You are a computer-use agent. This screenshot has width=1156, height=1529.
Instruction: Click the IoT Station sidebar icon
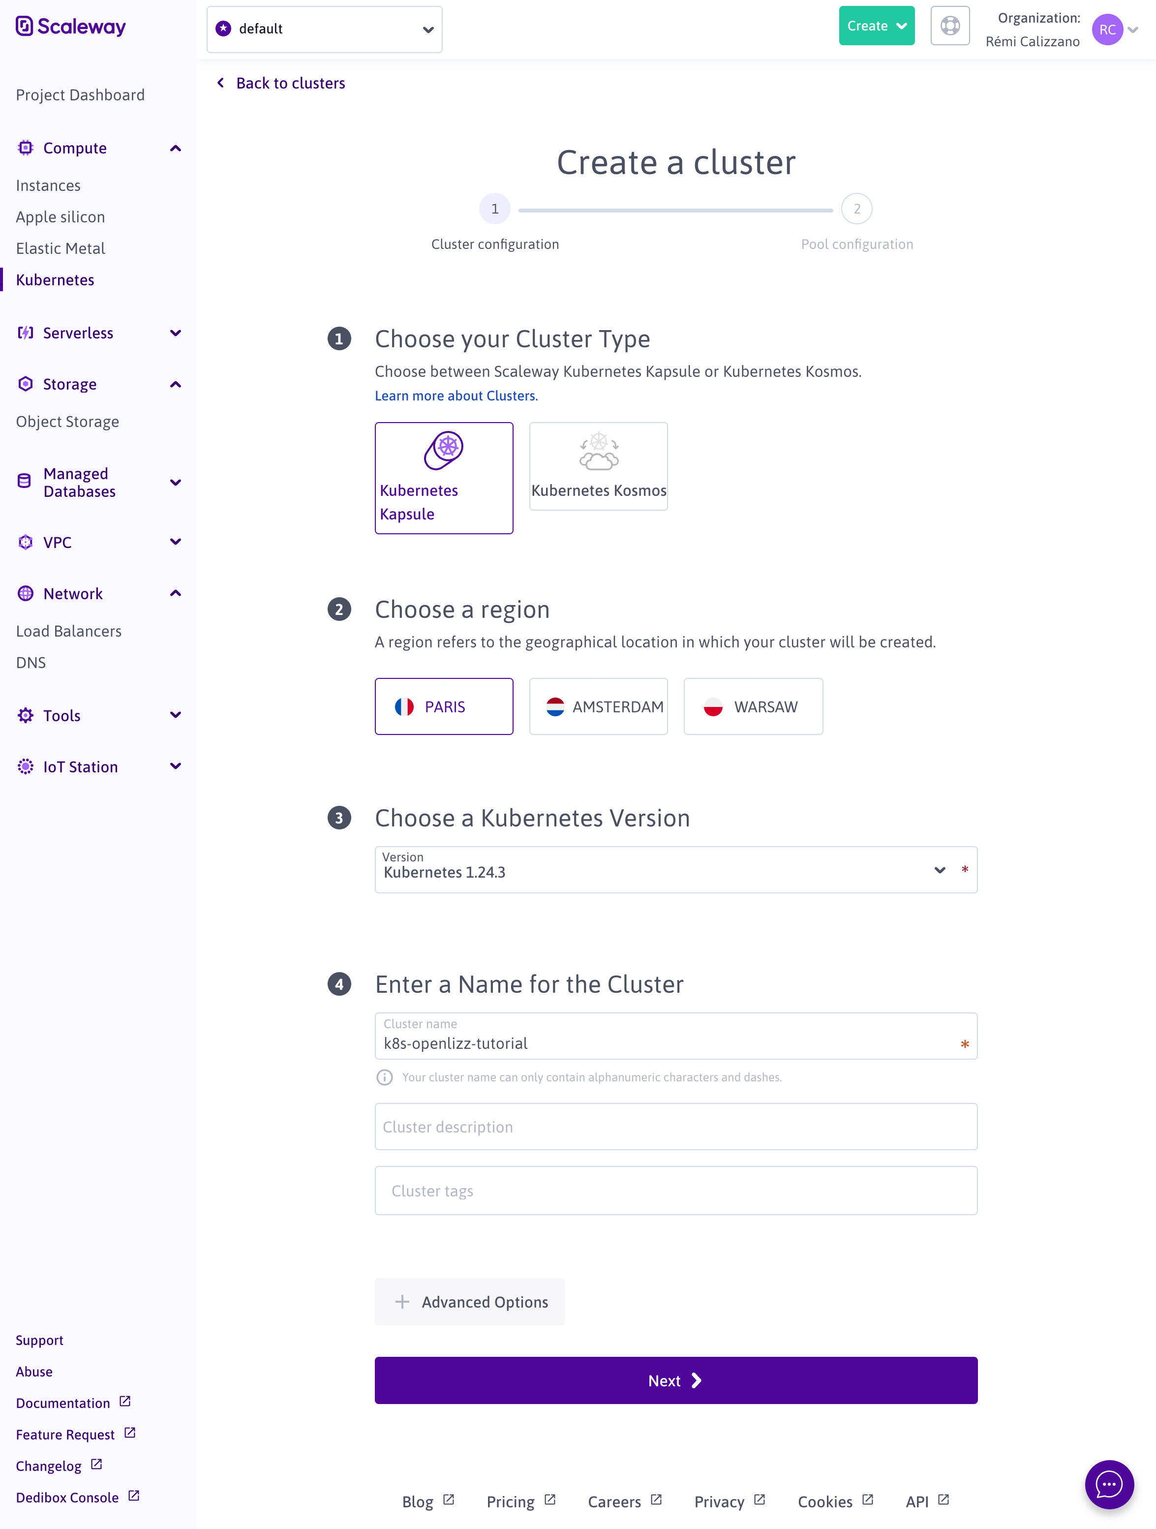point(26,766)
